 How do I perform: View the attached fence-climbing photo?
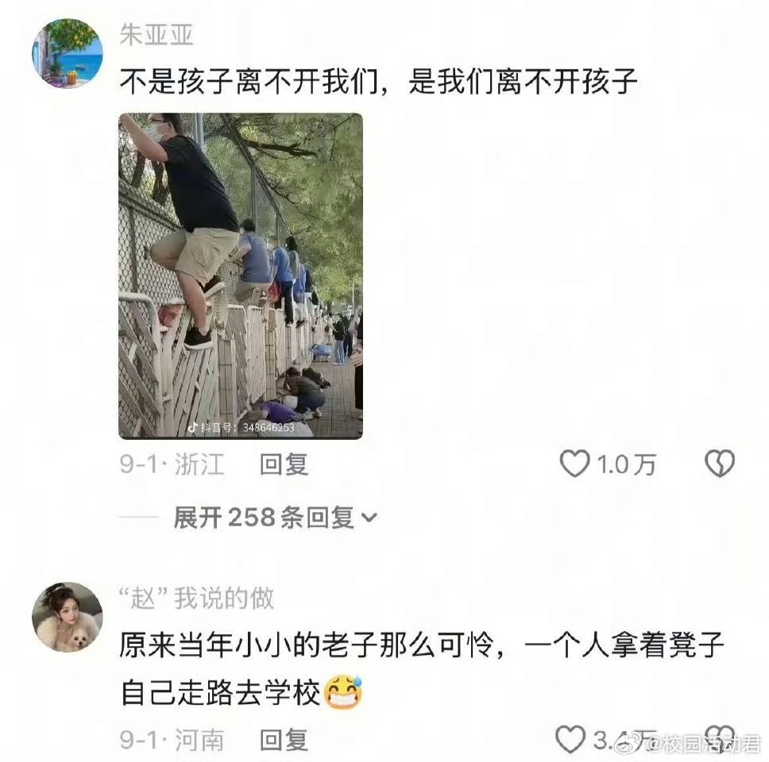(241, 276)
